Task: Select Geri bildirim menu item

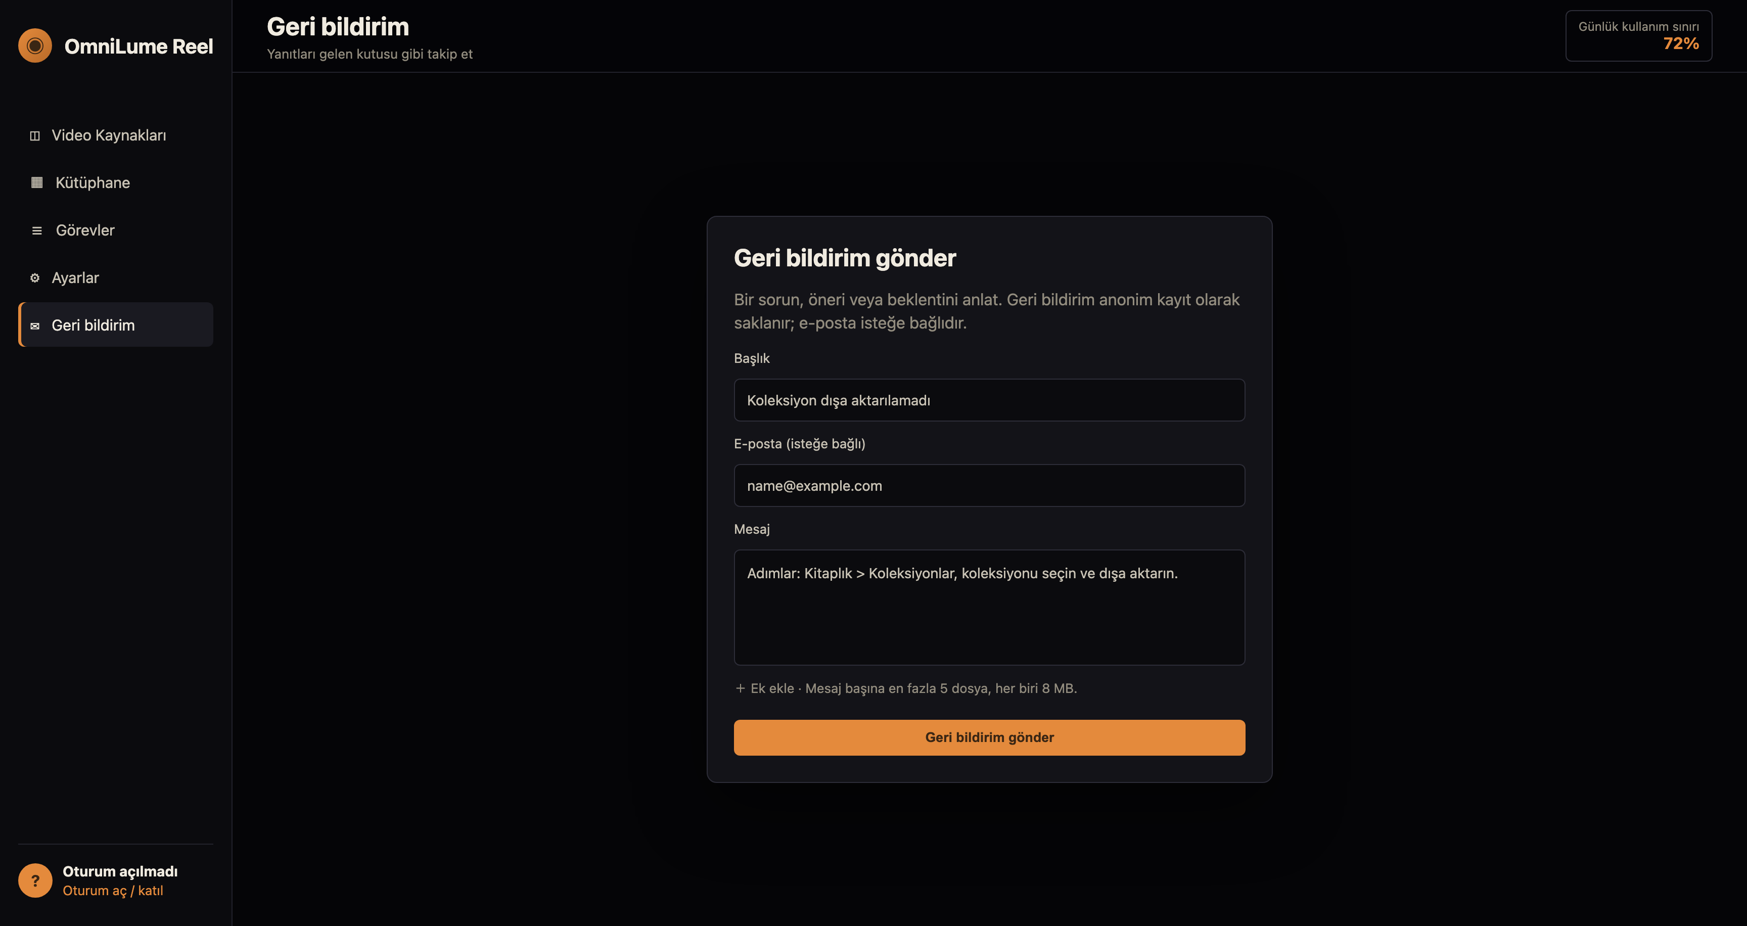Action: pyautogui.click(x=116, y=325)
